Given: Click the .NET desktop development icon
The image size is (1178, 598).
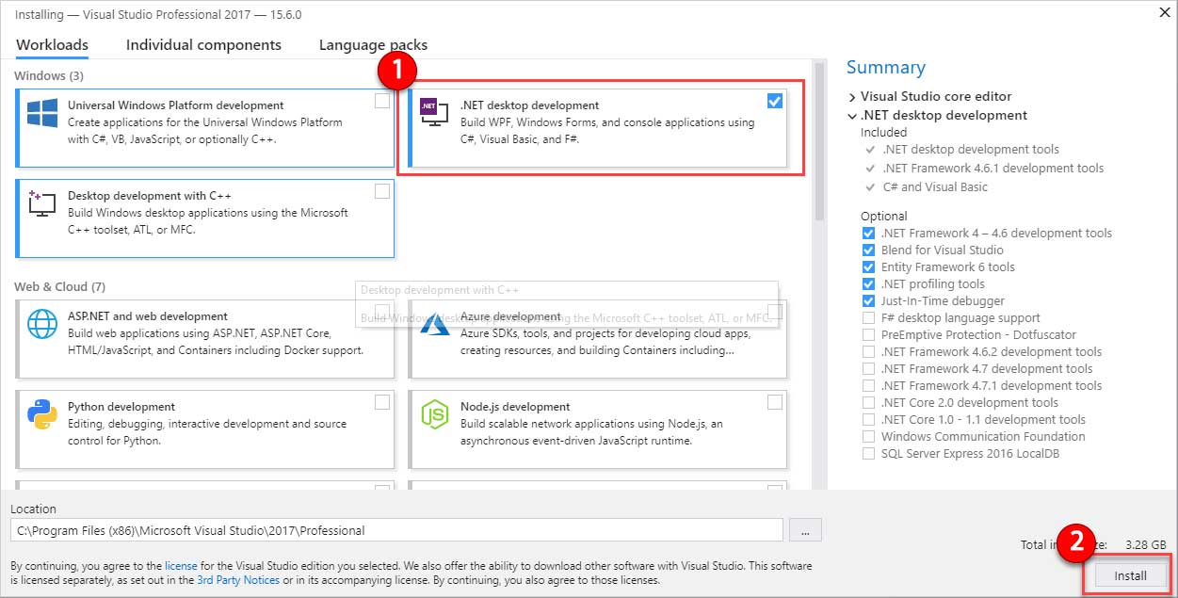Looking at the screenshot, I should coord(434,114).
